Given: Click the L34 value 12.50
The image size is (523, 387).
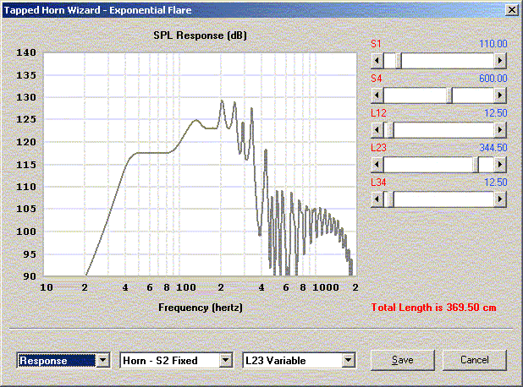Looking at the screenshot, I should pyautogui.click(x=496, y=183).
